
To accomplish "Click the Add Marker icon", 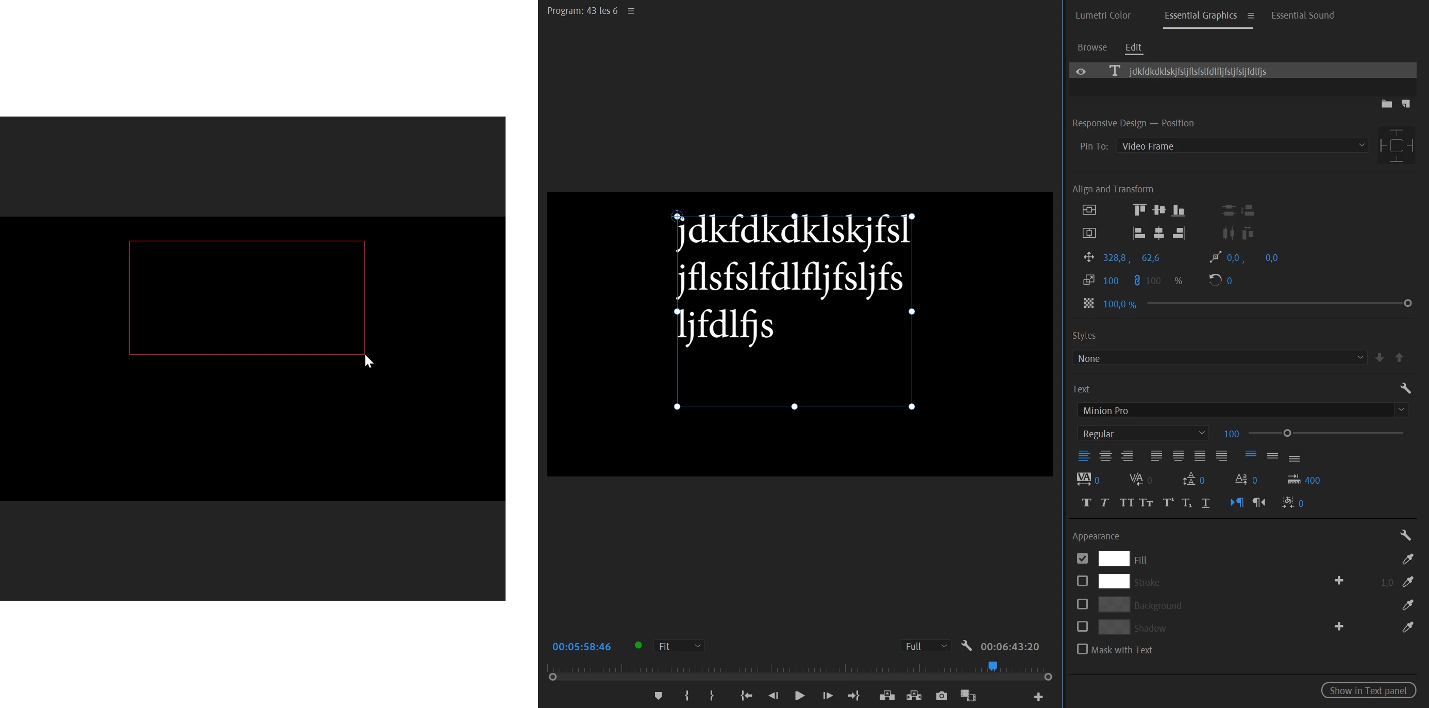I will tap(659, 696).
